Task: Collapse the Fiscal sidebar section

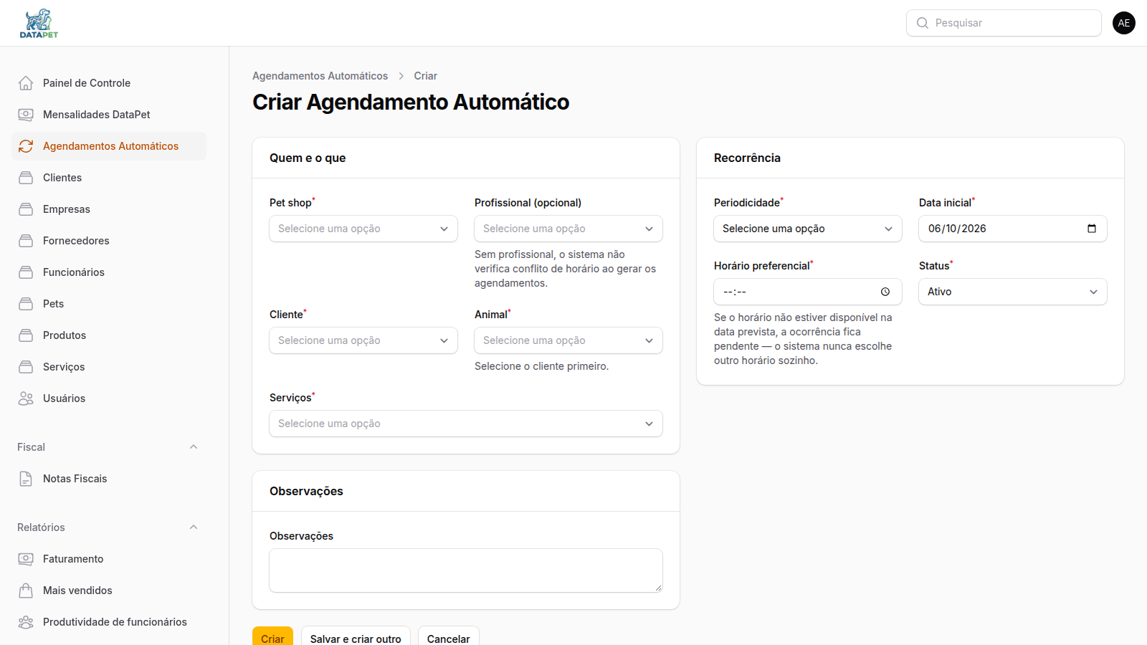Action: tap(194, 447)
